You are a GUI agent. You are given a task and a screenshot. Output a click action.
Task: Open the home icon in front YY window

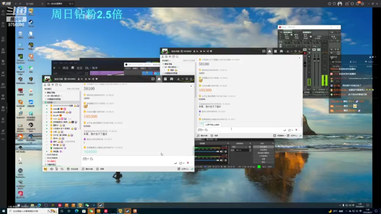click(x=159, y=79)
